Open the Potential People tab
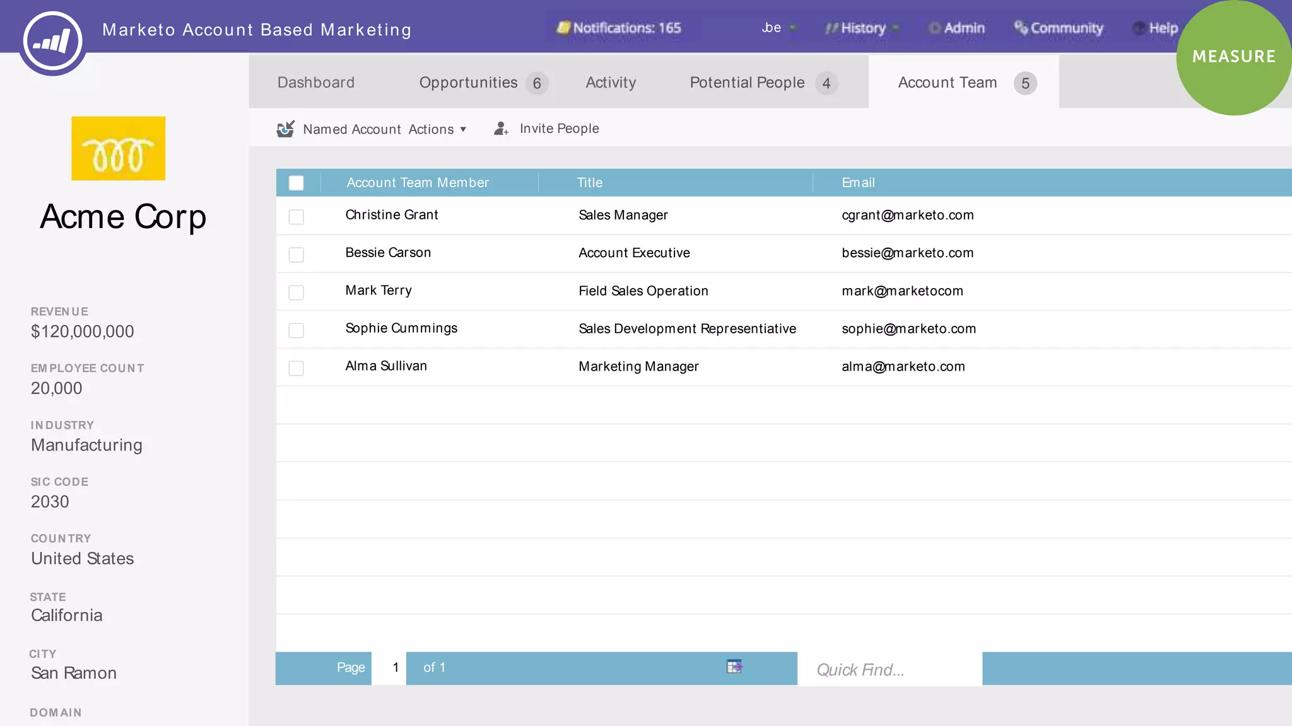The height and width of the screenshot is (726, 1292). (747, 83)
